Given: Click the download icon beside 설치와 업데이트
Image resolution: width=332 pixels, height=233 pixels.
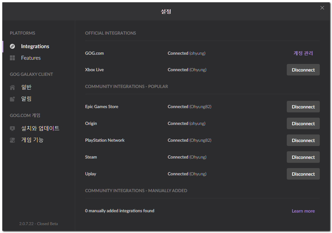Looking at the screenshot, I should (13, 128).
